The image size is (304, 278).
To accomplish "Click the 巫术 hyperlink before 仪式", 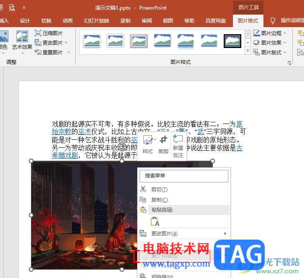I will point(84,132).
